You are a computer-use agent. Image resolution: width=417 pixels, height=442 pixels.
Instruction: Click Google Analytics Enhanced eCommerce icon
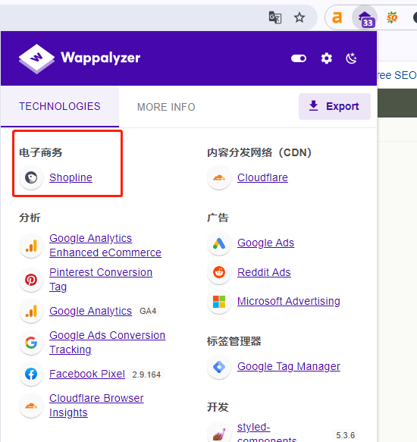31,246
